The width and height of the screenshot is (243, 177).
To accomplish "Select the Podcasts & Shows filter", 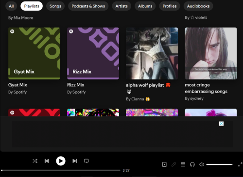I will pyautogui.click(x=88, y=6).
